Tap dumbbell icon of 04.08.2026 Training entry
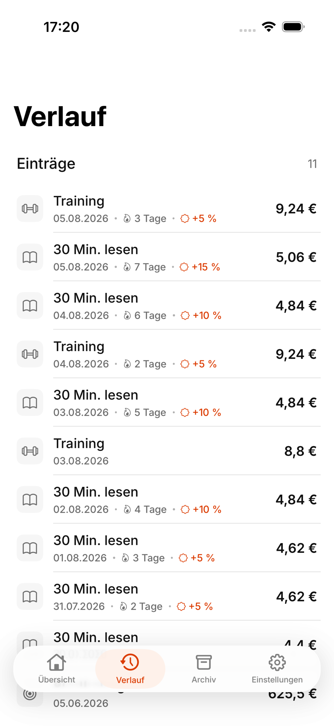 [x=30, y=354]
